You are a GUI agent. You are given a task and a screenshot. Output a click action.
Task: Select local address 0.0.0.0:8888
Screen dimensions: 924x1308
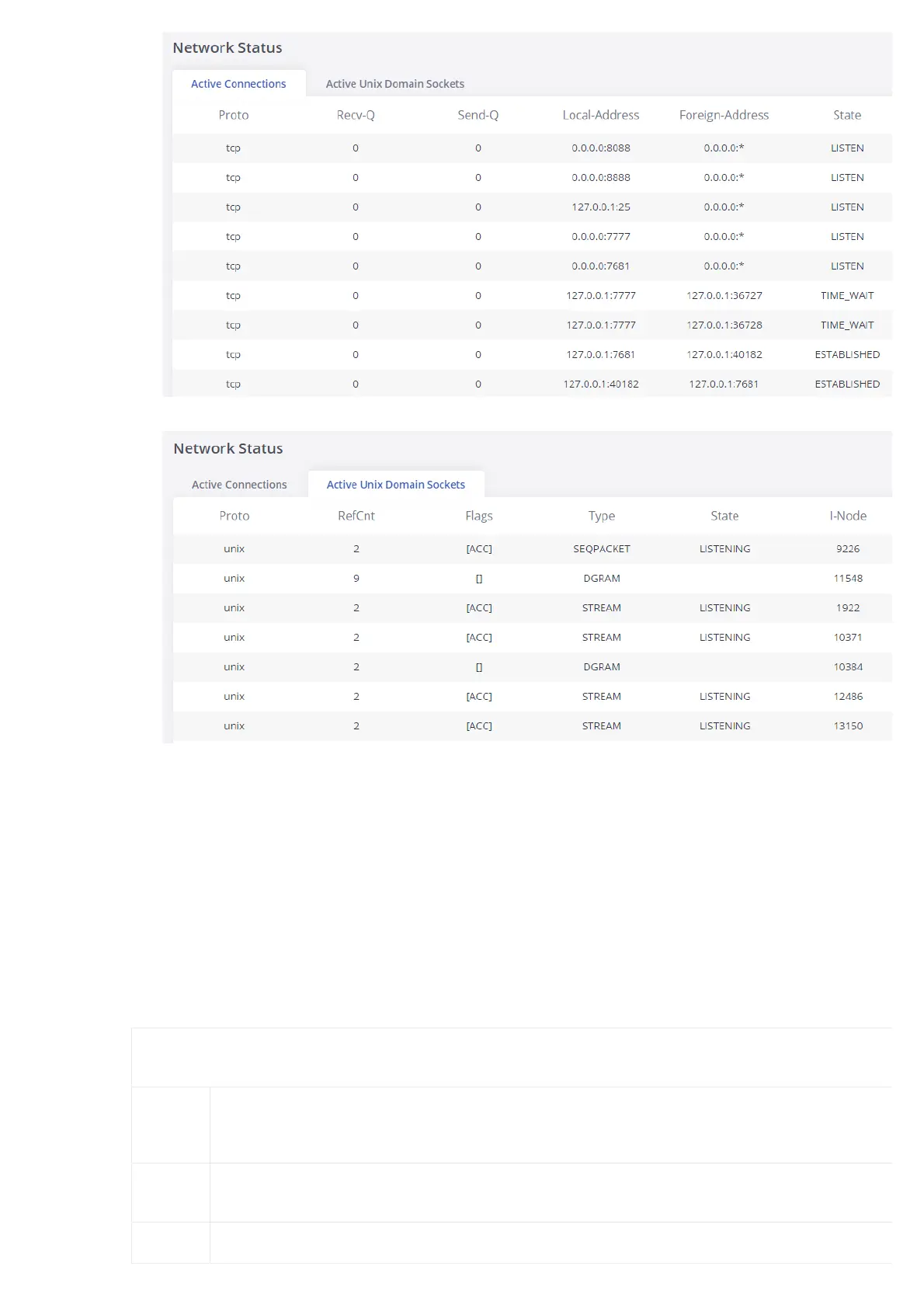tap(601, 177)
